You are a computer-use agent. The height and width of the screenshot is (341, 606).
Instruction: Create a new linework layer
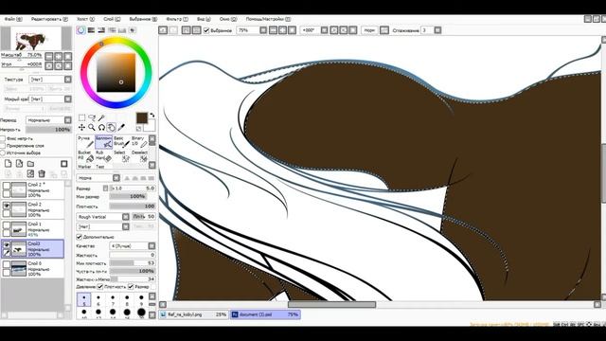19,164
